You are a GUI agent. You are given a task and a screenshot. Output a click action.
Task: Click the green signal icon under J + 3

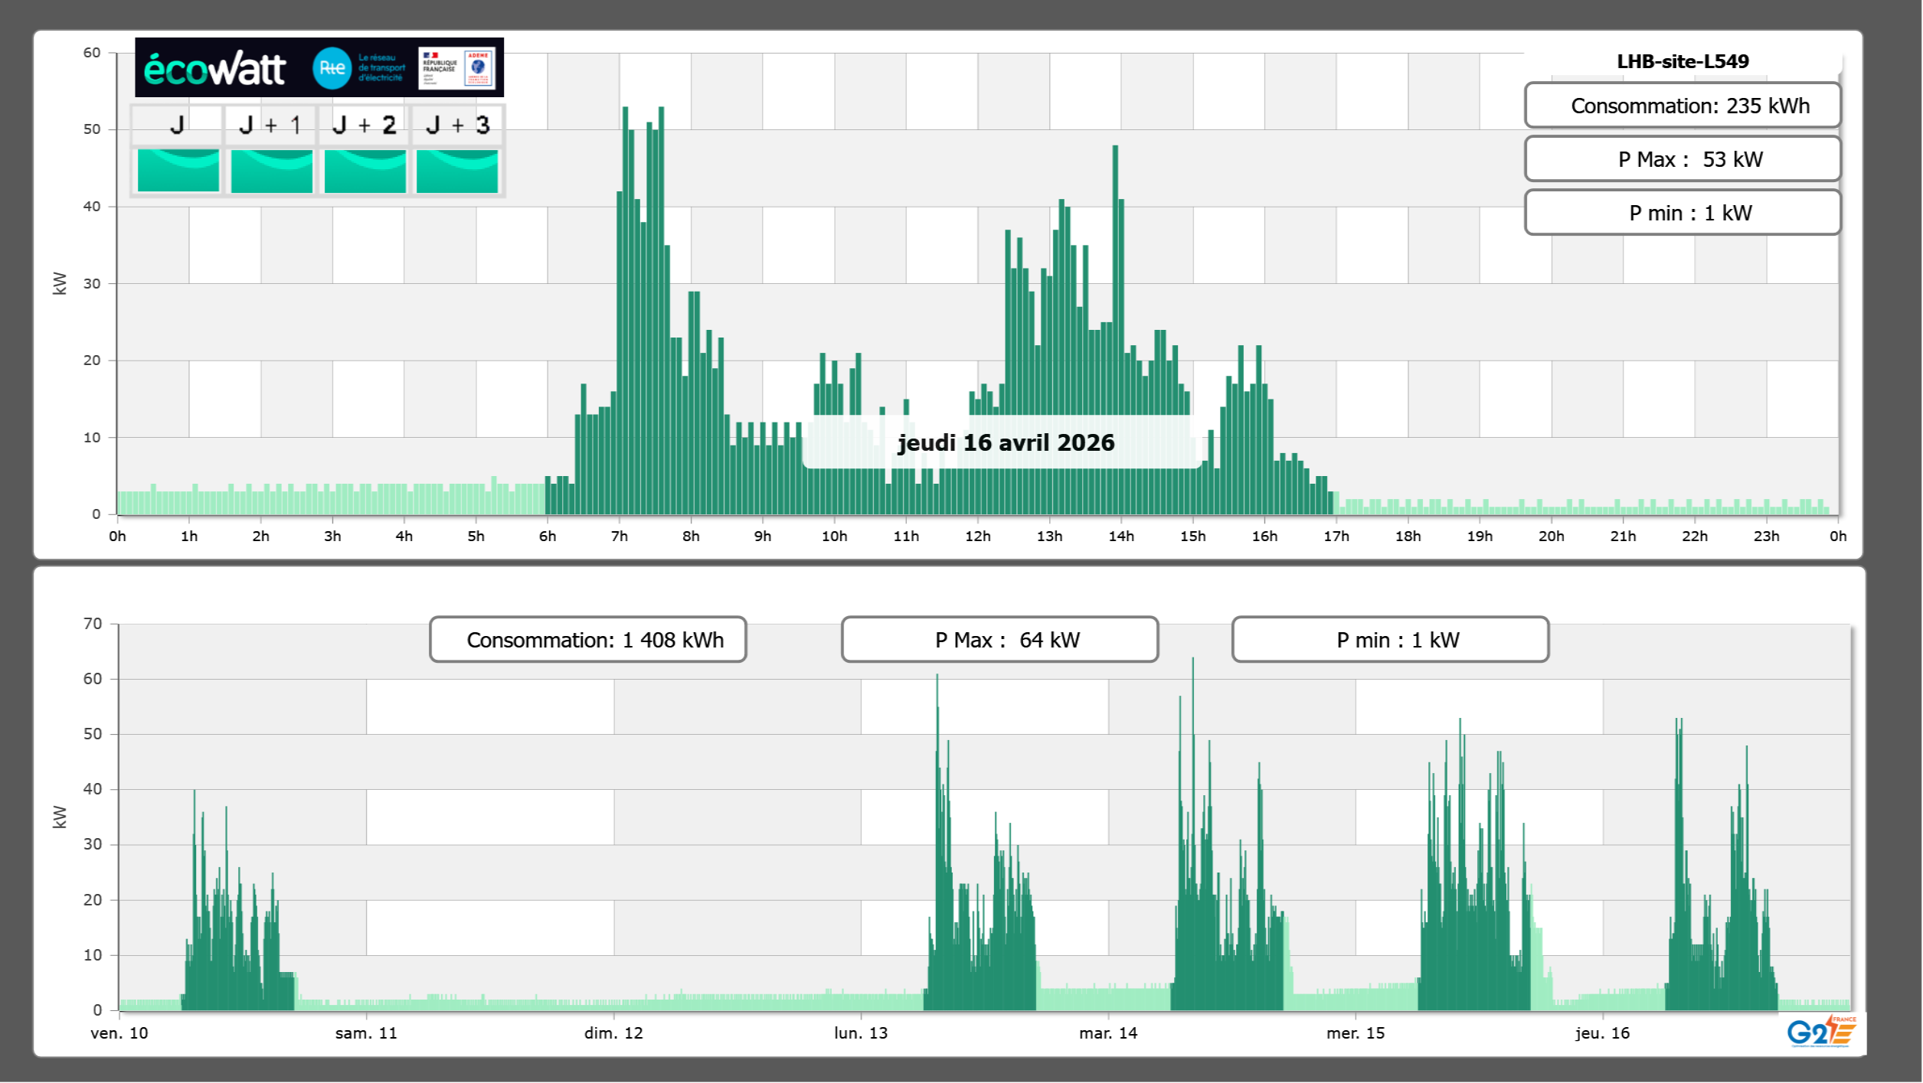[457, 171]
